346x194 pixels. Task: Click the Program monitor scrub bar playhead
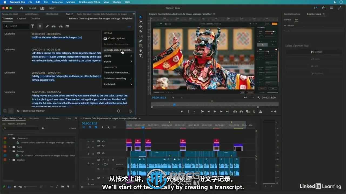point(174,105)
